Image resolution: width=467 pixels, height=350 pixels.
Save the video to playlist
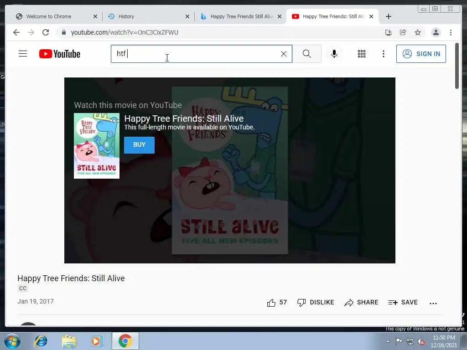403,303
